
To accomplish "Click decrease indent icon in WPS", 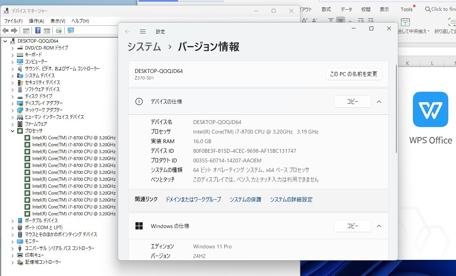I will [361, 21].
